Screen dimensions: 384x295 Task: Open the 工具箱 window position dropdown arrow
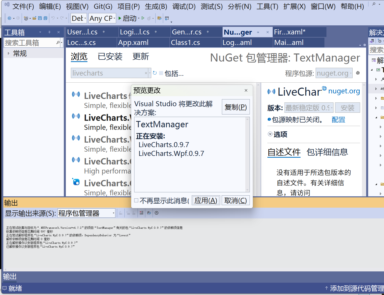[40, 32]
